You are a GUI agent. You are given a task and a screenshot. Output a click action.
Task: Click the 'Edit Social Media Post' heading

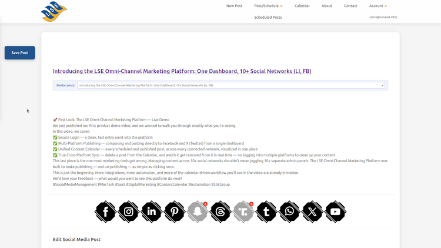(76, 240)
